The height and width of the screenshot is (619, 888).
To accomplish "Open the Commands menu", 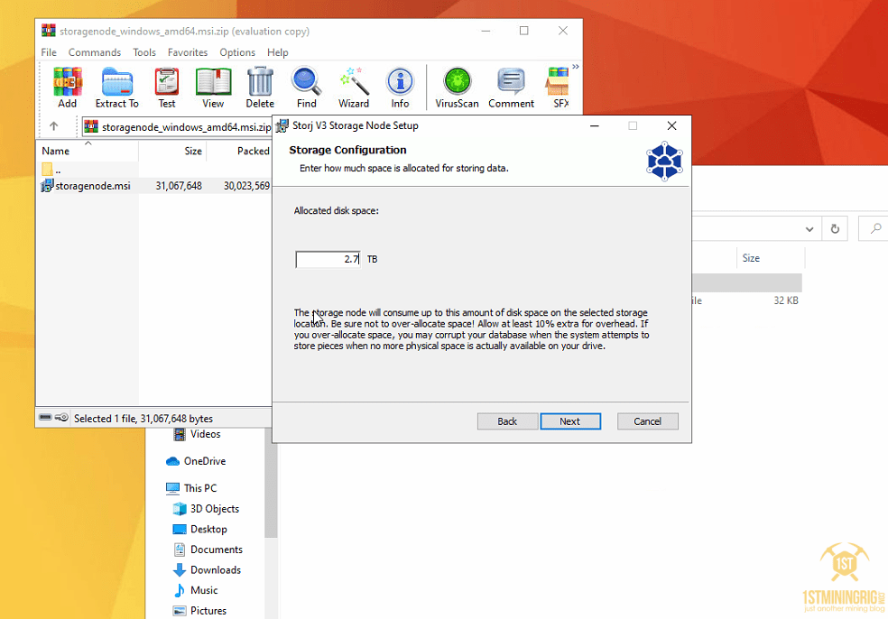I will tap(95, 52).
